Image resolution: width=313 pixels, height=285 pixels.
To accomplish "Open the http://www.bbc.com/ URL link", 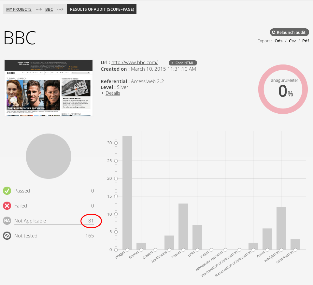I will tap(134, 63).
